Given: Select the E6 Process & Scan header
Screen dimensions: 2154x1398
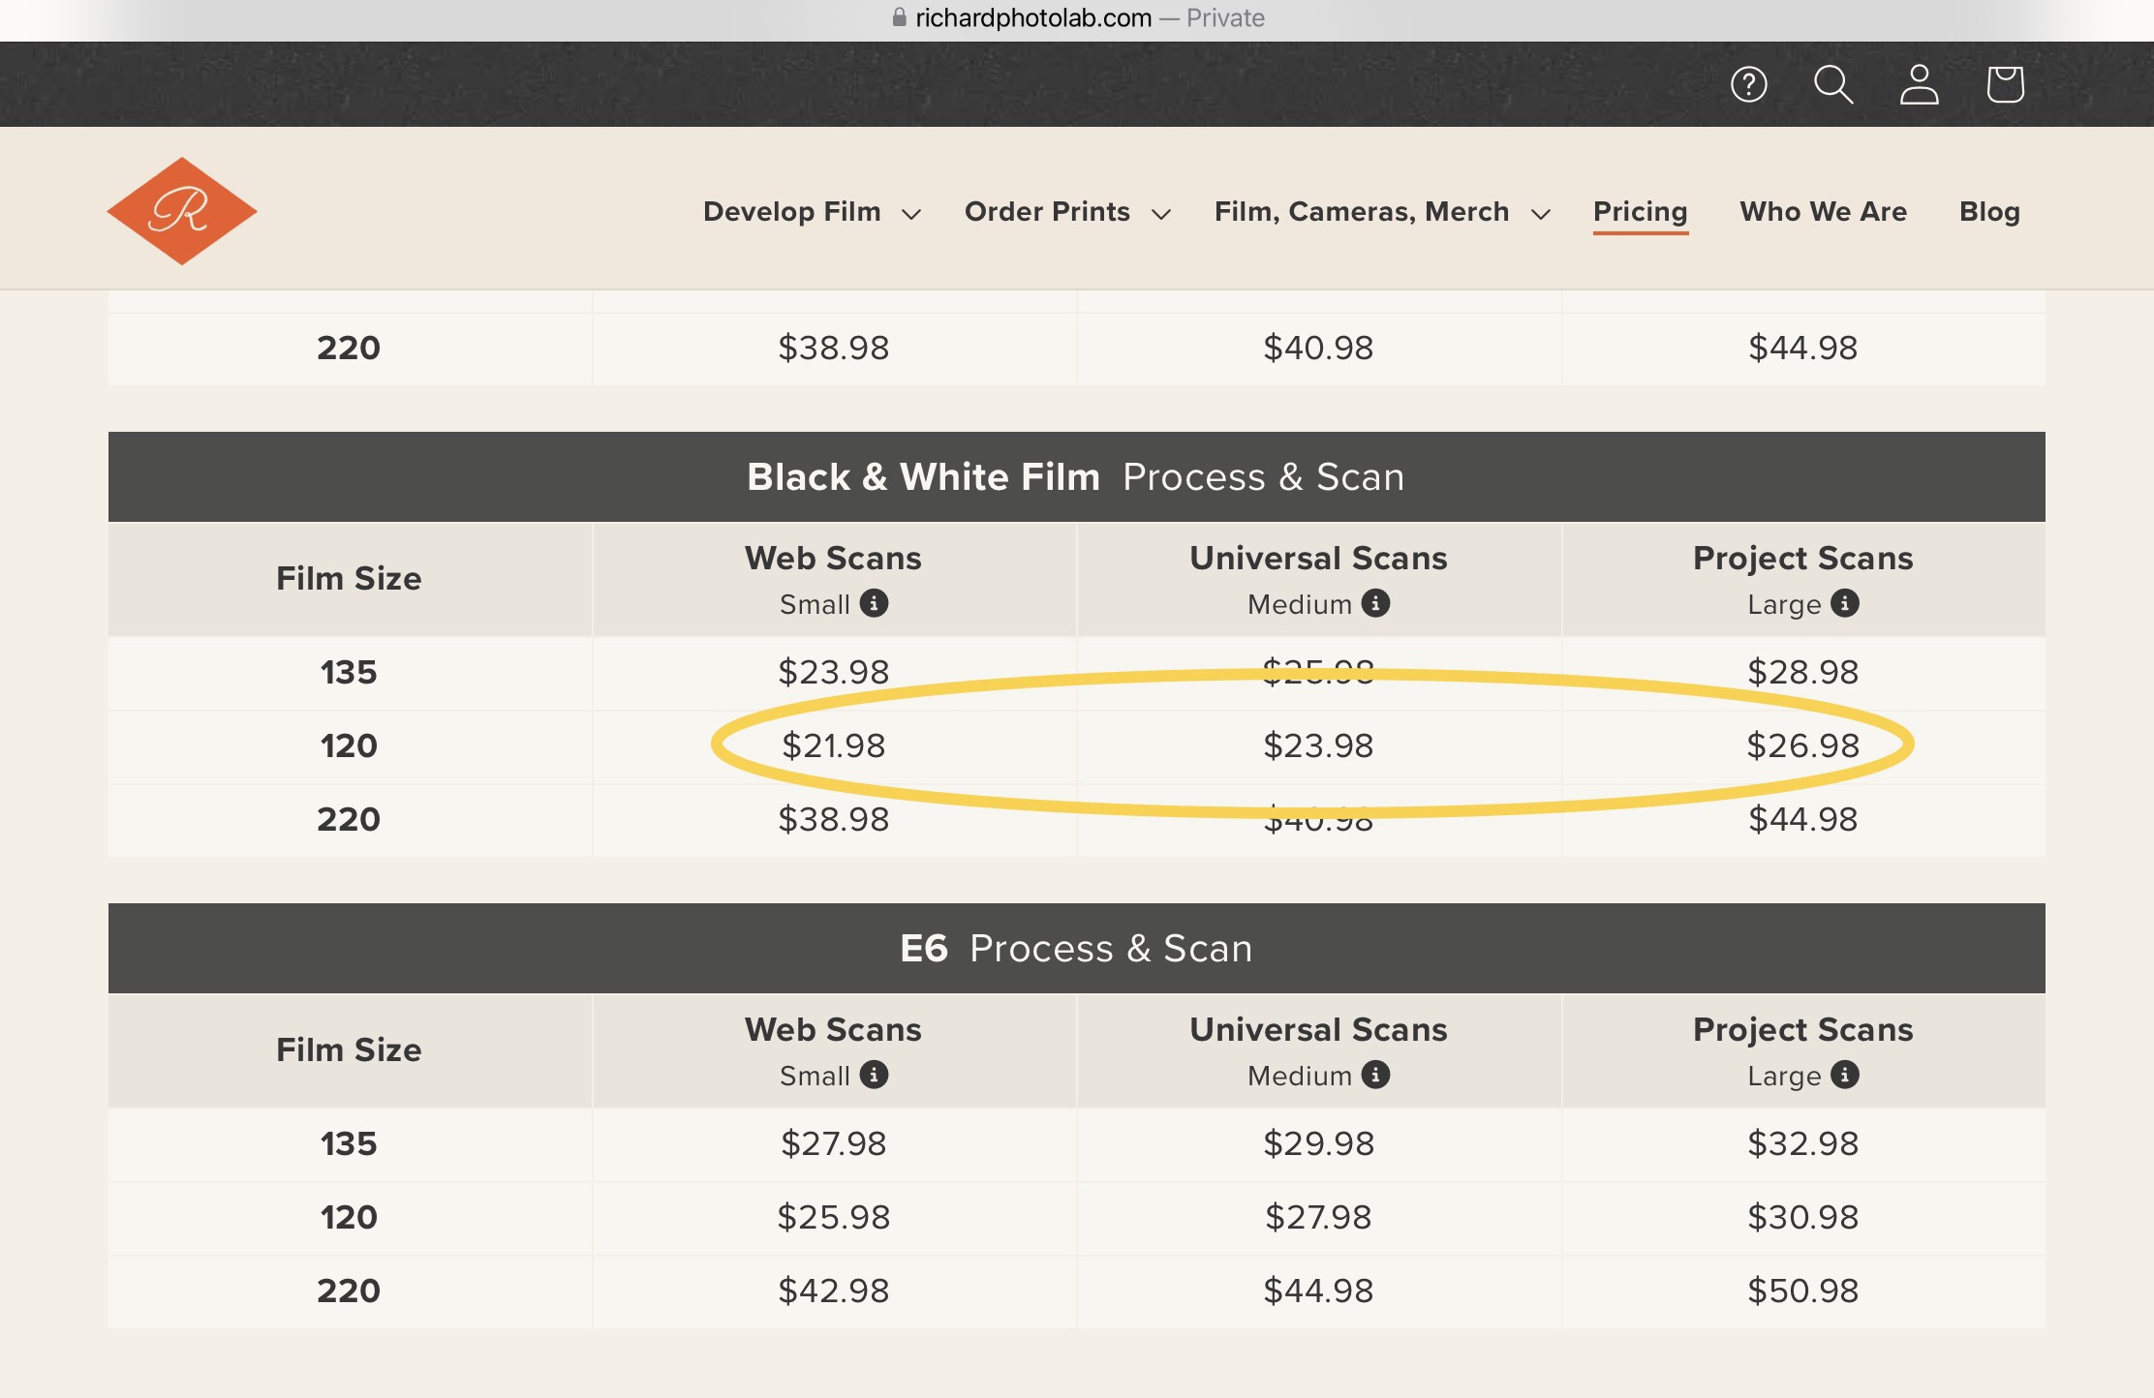Looking at the screenshot, I should (1077, 948).
